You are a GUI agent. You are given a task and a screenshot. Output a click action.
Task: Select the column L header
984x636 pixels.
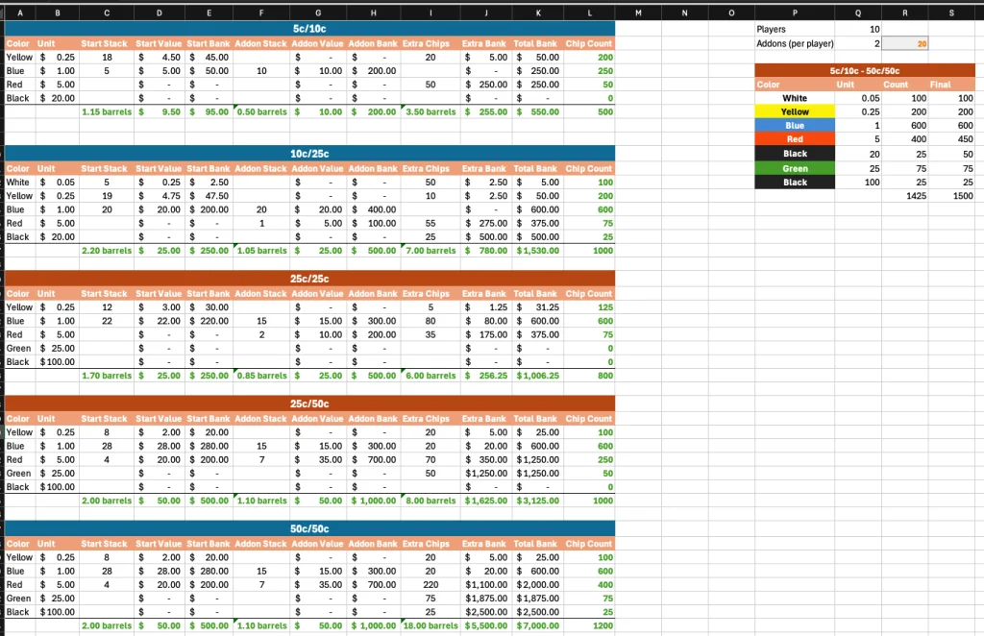tap(589, 12)
